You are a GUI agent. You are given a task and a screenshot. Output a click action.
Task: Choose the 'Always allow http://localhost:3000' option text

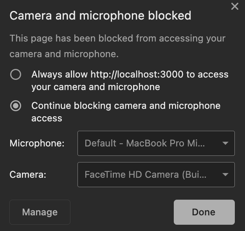130,81
